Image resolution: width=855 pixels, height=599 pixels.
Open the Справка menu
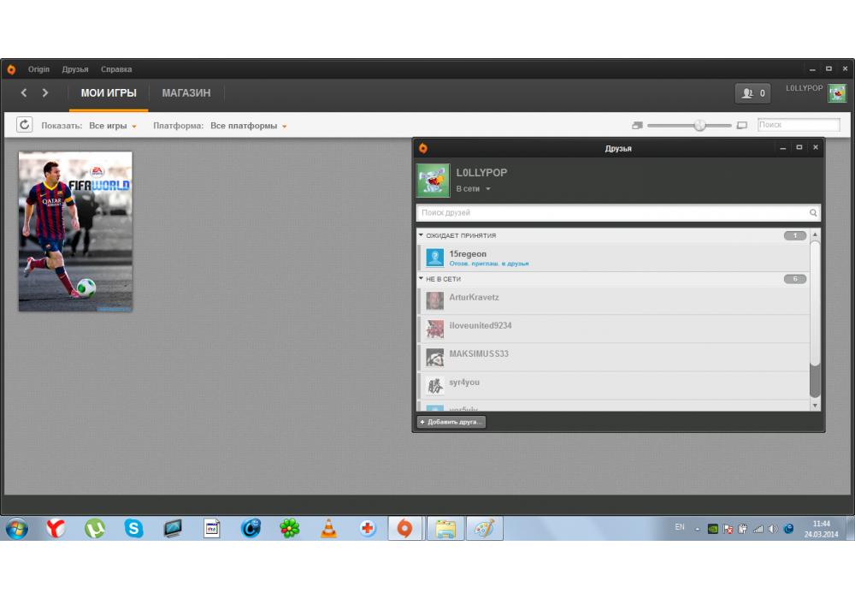(x=116, y=69)
